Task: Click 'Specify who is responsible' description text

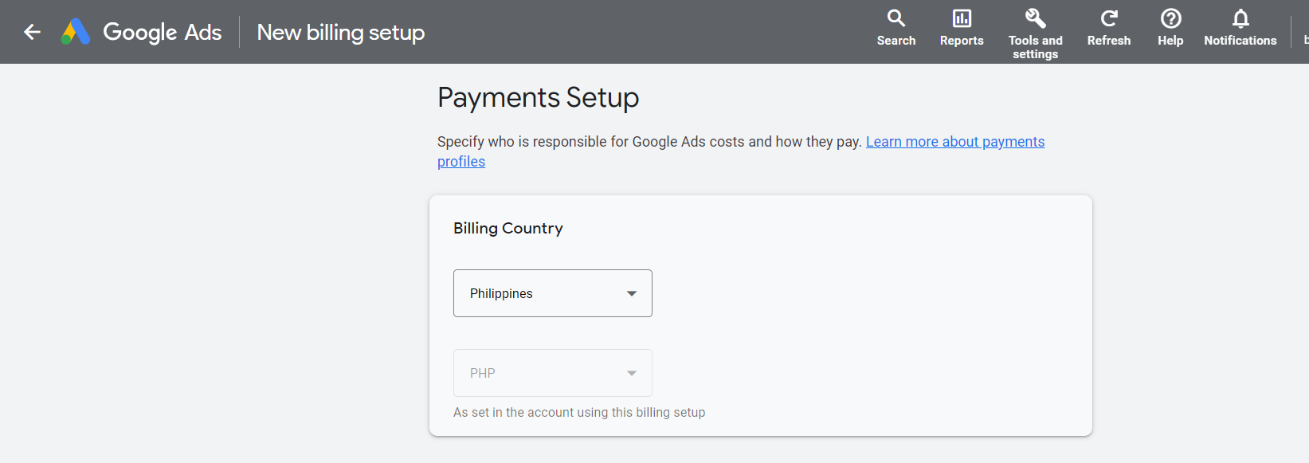Action: [x=649, y=142]
